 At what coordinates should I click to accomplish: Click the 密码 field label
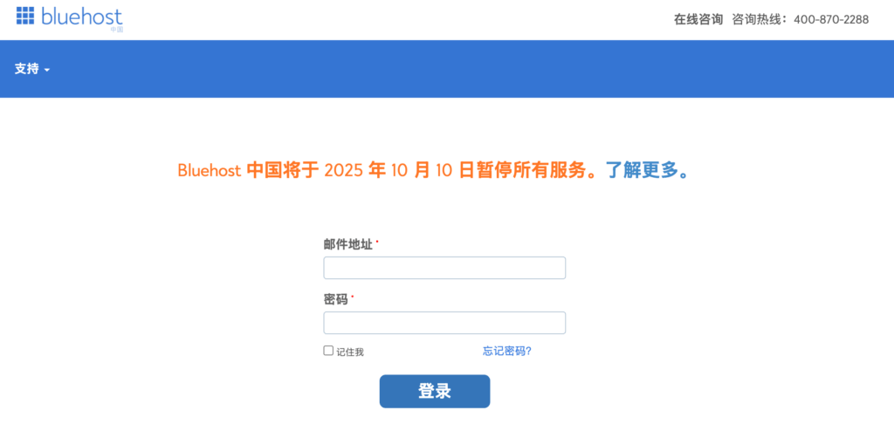(x=335, y=299)
